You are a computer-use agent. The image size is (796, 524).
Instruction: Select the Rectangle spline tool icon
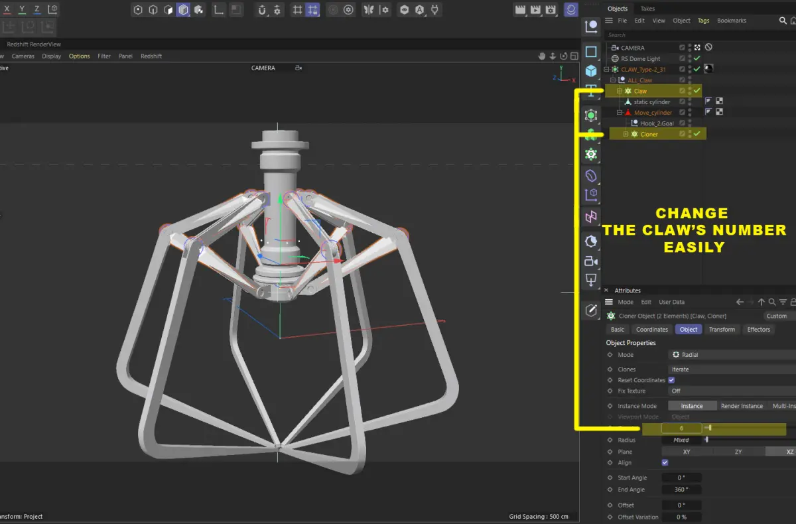(591, 52)
